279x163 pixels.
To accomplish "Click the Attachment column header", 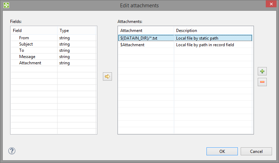I will coord(145,31).
